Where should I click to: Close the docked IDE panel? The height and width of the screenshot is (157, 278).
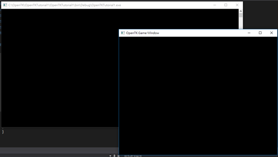(x=119, y=156)
